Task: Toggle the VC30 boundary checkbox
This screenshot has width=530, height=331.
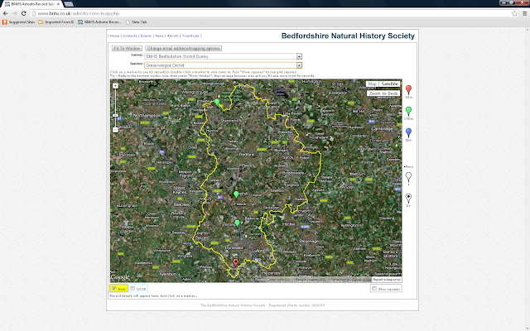Action: [x=132, y=289]
